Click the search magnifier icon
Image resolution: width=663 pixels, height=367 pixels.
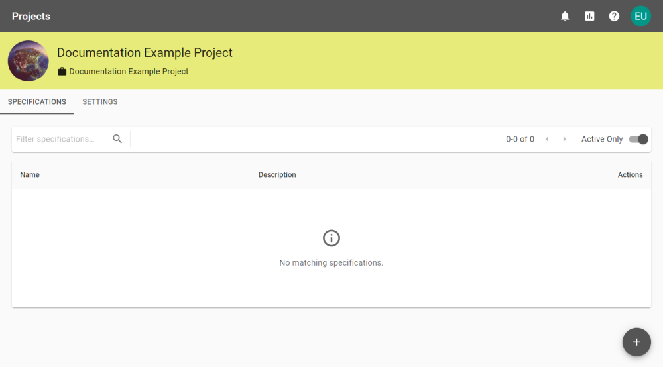coord(117,139)
